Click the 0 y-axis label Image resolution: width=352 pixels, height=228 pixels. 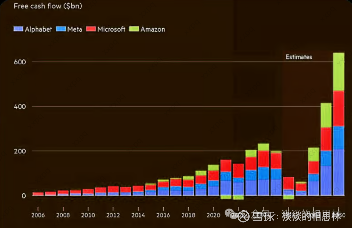coord(24,196)
